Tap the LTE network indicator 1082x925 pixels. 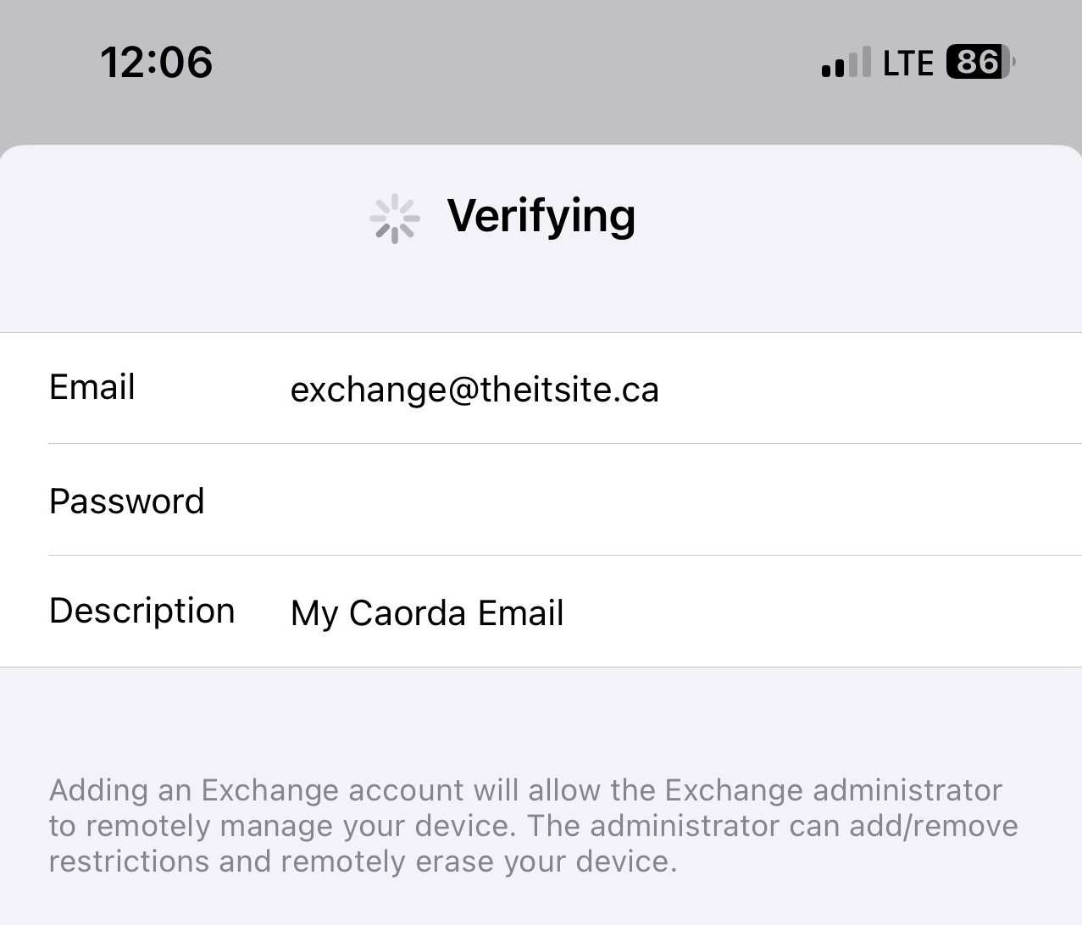(907, 63)
